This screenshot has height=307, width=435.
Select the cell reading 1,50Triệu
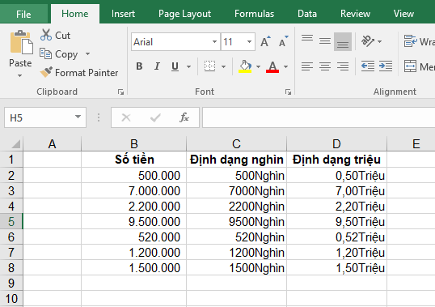pyautogui.click(x=336, y=268)
